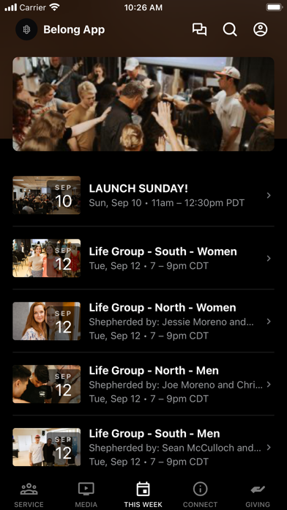This screenshot has height=510, width=287.
Task: Open chevron for Life Group South Women
Action: 269,258
